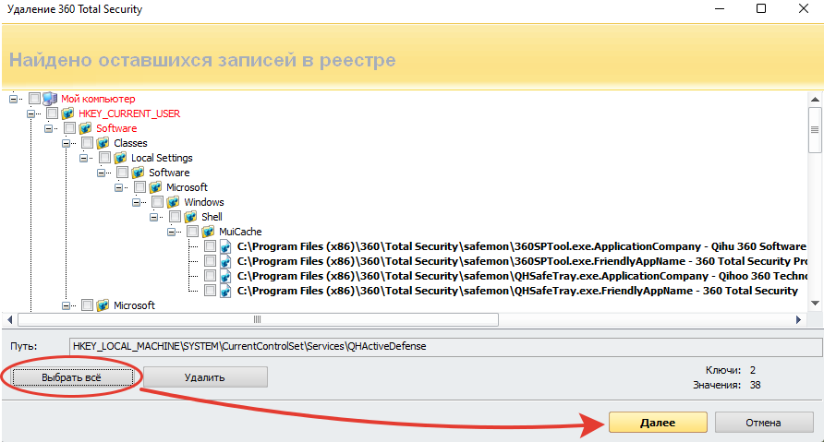
Task: Click the My Computer icon at tree root
Action: click(x=50, y=99)
